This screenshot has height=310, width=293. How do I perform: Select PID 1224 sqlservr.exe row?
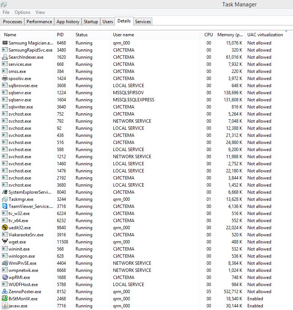(146, 92)
